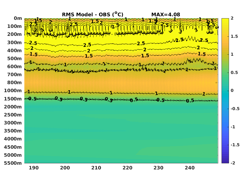Image resolution: width=242 pixels, height=181 pixels.
Task: Select the "300m" depth axis label
Action: 14,42
